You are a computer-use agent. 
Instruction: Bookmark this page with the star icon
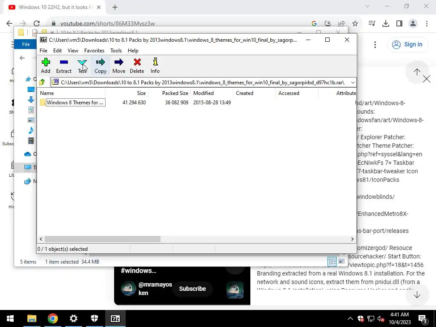[355, 24]
